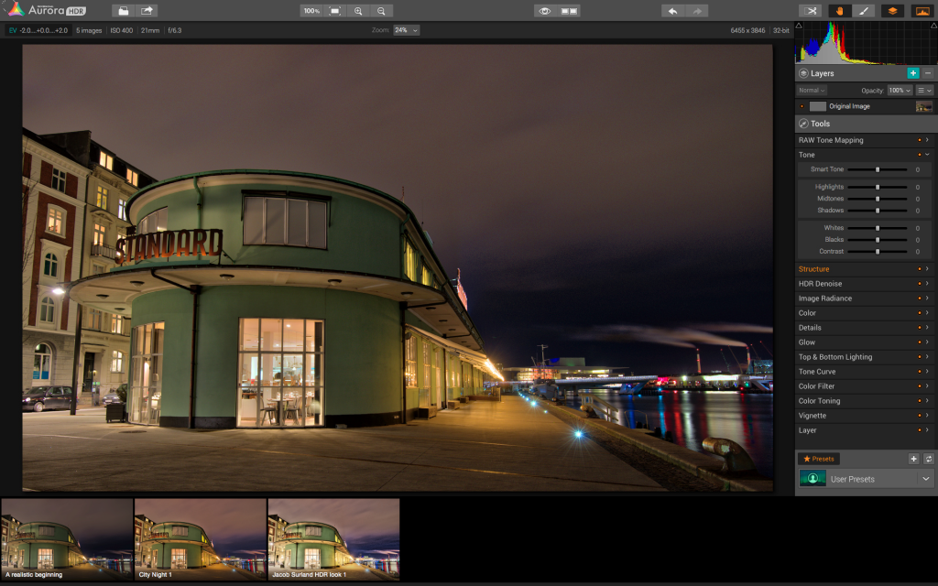Image resolution: width=938 pixels, height=586 pixels.
Task: Set zoom to 100% in toolbar
Action: click(311, 11)
